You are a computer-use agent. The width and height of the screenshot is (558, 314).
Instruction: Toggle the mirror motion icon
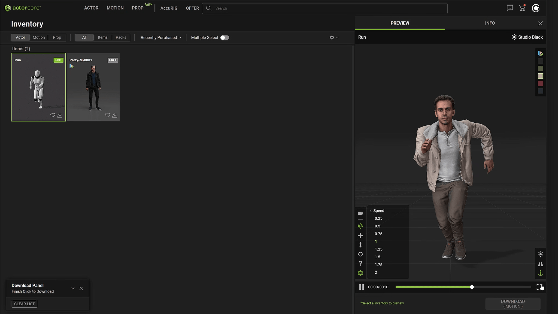tap(541, 264)
